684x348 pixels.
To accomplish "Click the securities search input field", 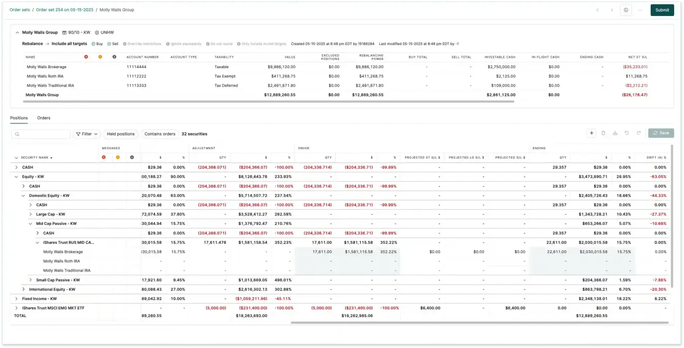I will (x=43, y=134).
